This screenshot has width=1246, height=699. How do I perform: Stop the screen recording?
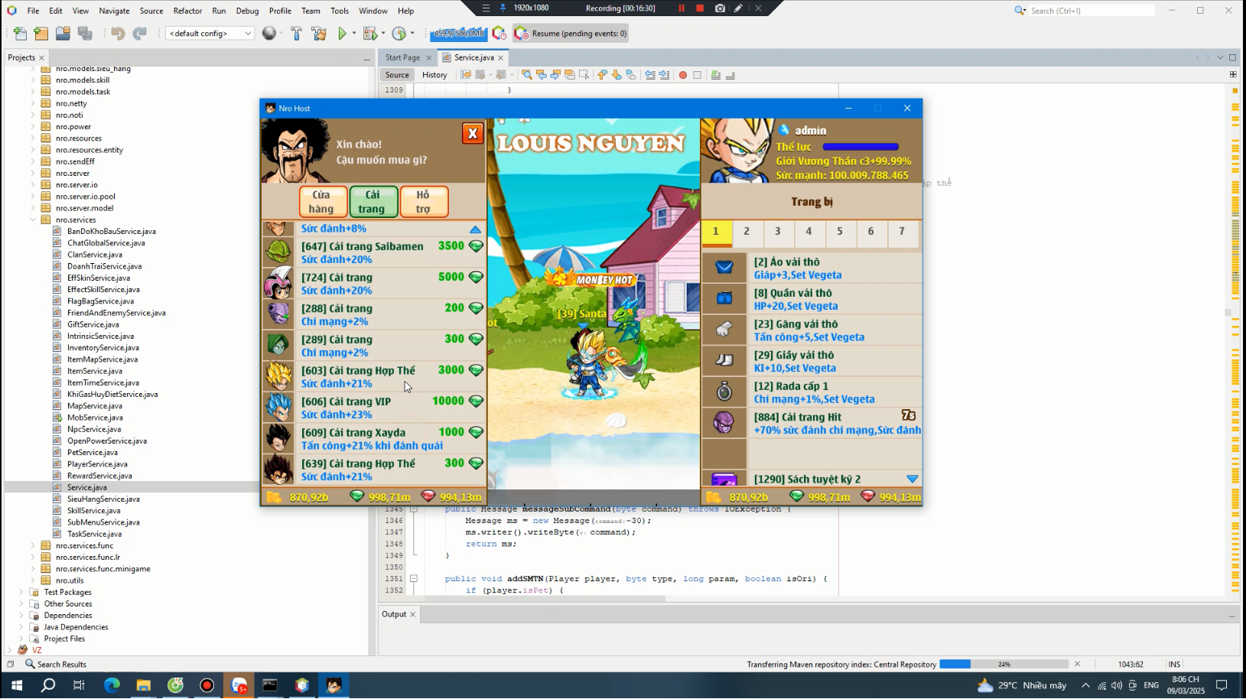[700, 8]
